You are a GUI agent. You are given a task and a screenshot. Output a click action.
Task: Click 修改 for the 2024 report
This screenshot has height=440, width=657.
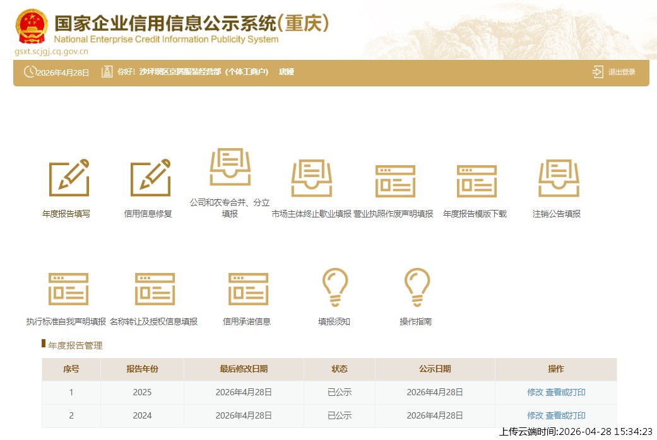[535, 415]
